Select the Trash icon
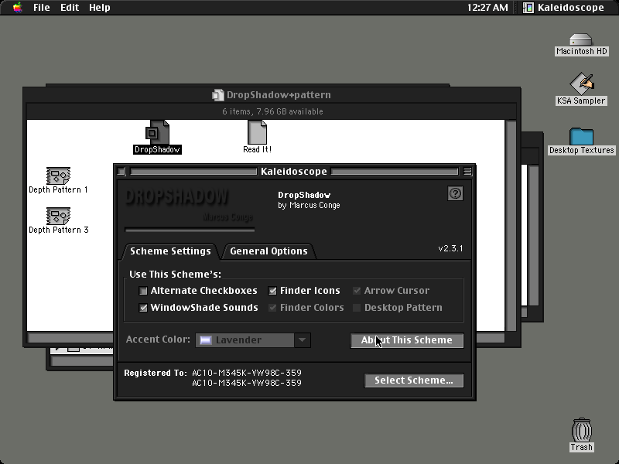 tap(582, 435)
